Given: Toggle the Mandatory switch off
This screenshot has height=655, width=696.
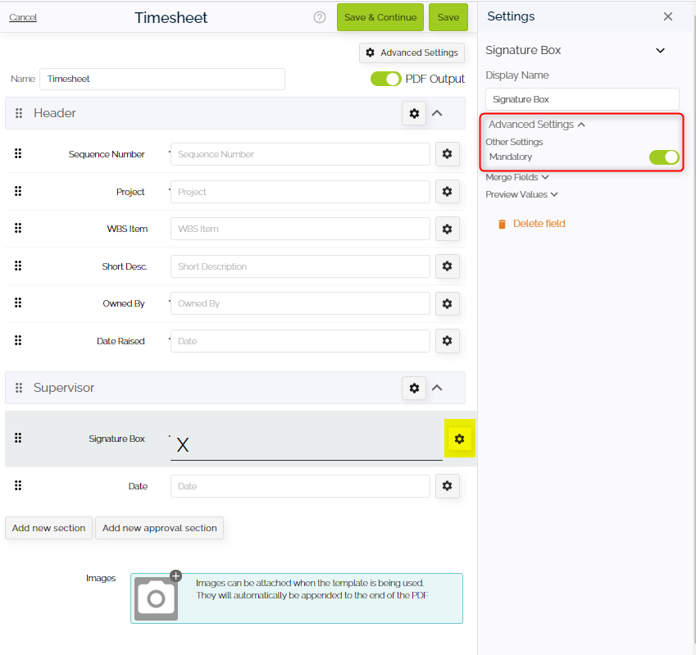Looking at the screenshot, I should point(664,157).
